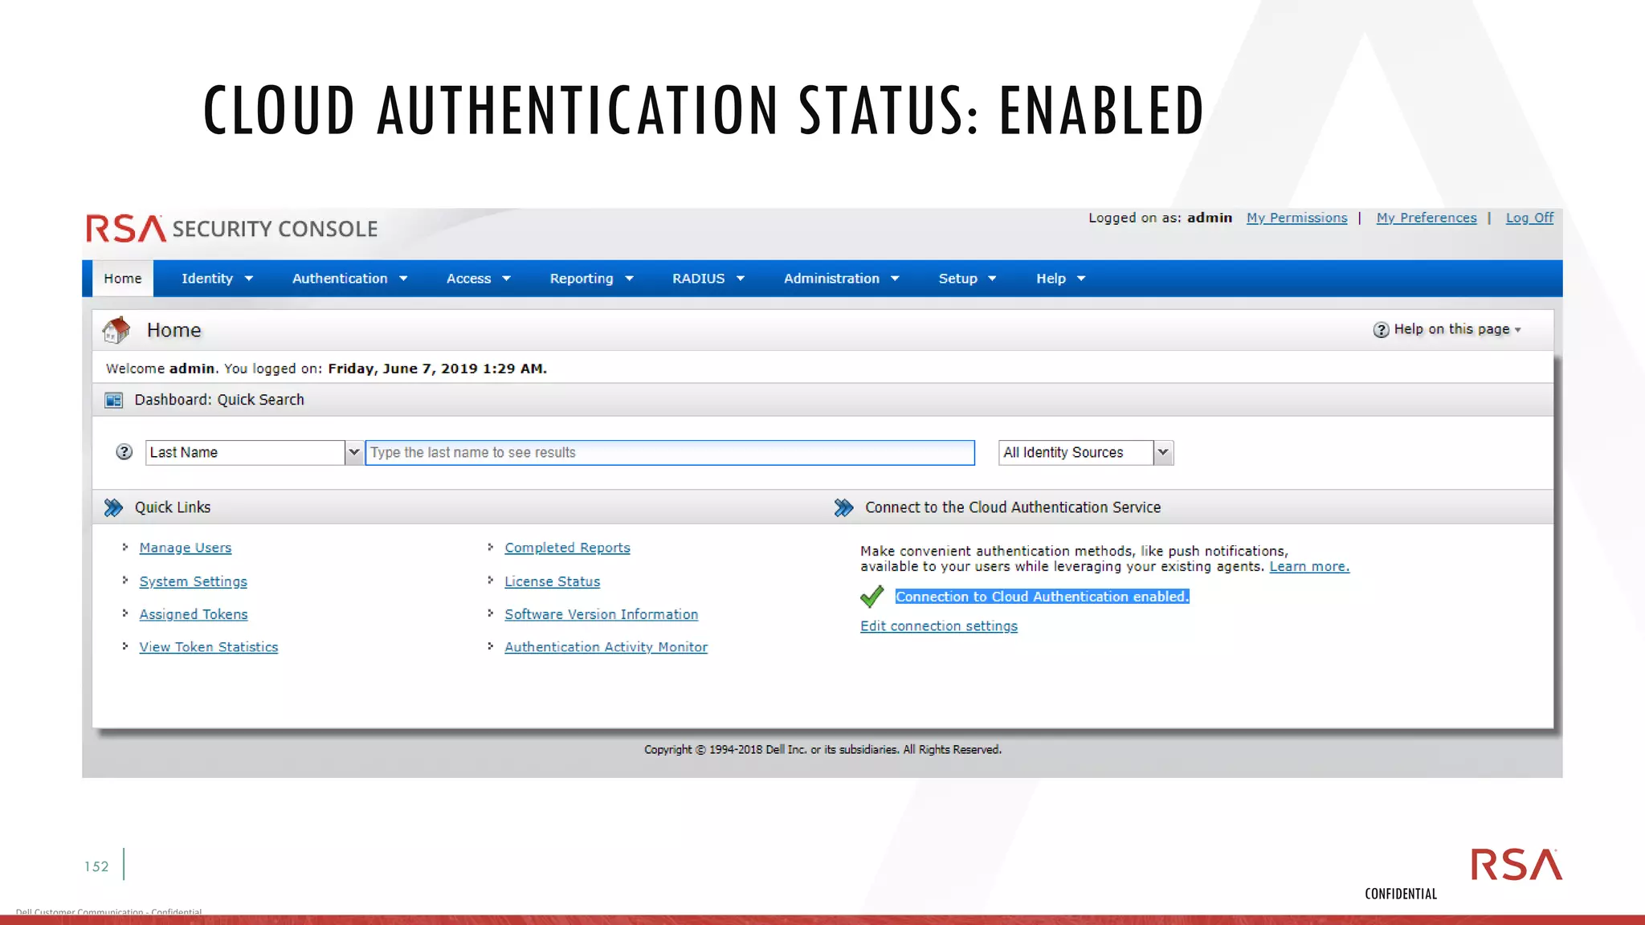
Task: Click the Logged on as admin text
Action: 1160,218
